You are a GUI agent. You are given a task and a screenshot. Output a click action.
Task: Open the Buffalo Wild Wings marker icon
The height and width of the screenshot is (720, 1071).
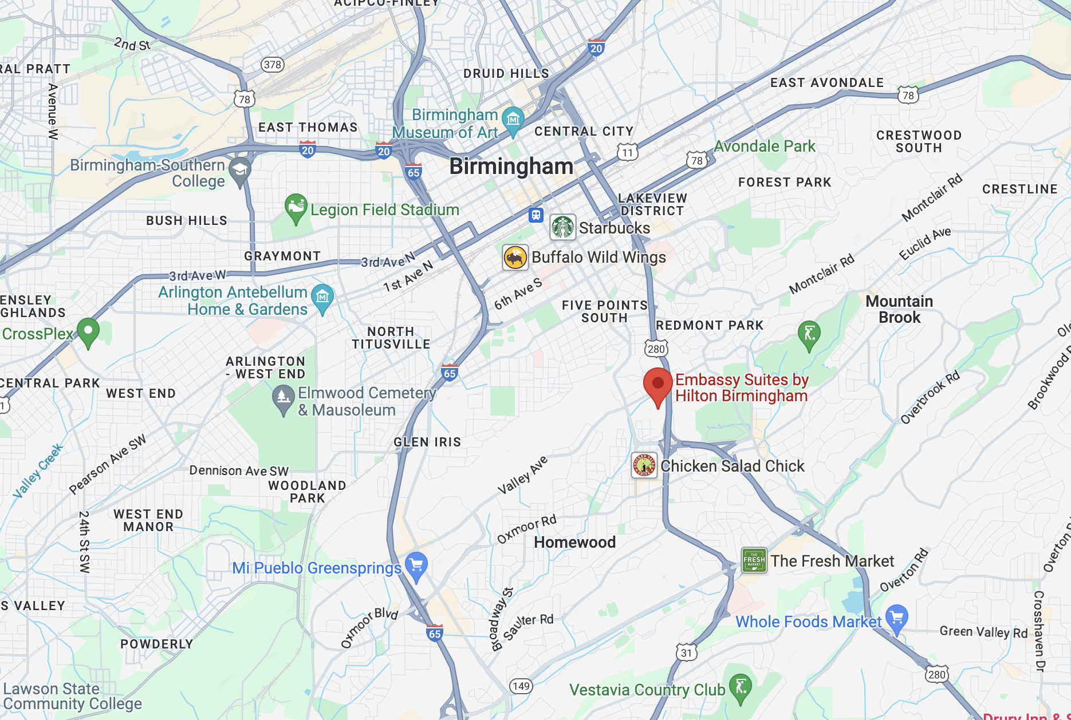[515, 258]
